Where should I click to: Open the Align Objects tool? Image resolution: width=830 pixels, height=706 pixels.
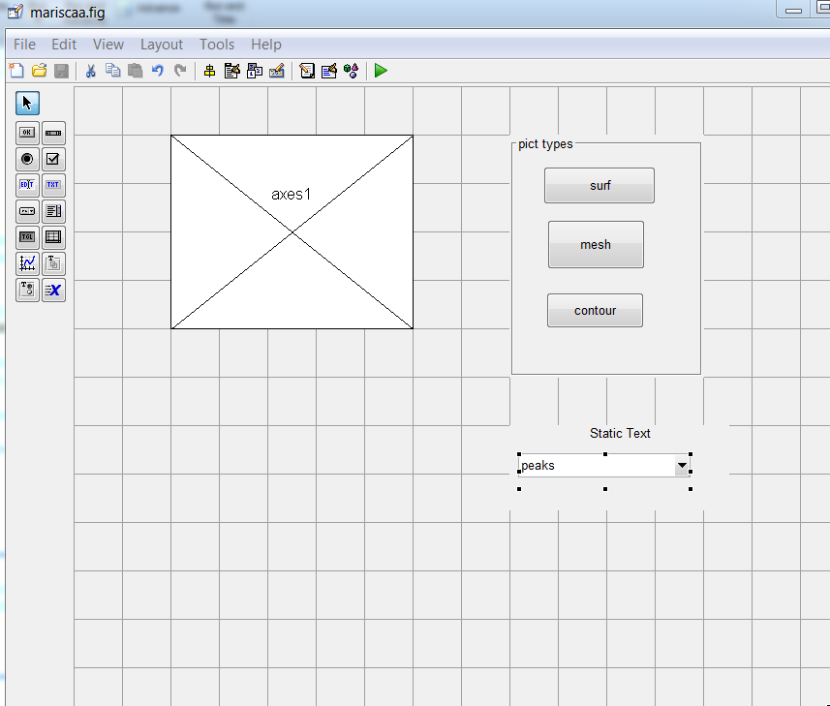pyautogui.click(x=209, y=70)
